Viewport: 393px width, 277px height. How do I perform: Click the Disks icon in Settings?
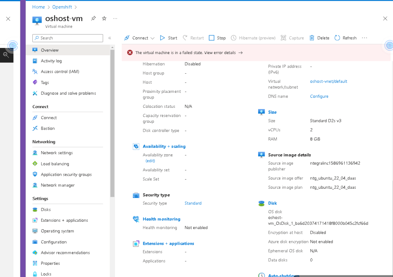(35, 209)
